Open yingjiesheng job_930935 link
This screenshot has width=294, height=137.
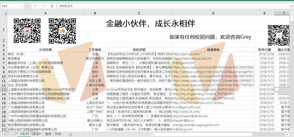point(204,90)
